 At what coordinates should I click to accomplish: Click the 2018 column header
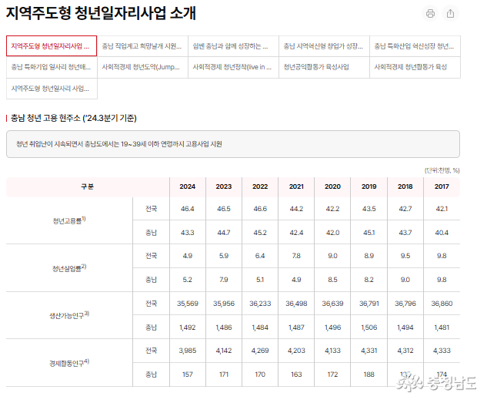click(405, 186)
